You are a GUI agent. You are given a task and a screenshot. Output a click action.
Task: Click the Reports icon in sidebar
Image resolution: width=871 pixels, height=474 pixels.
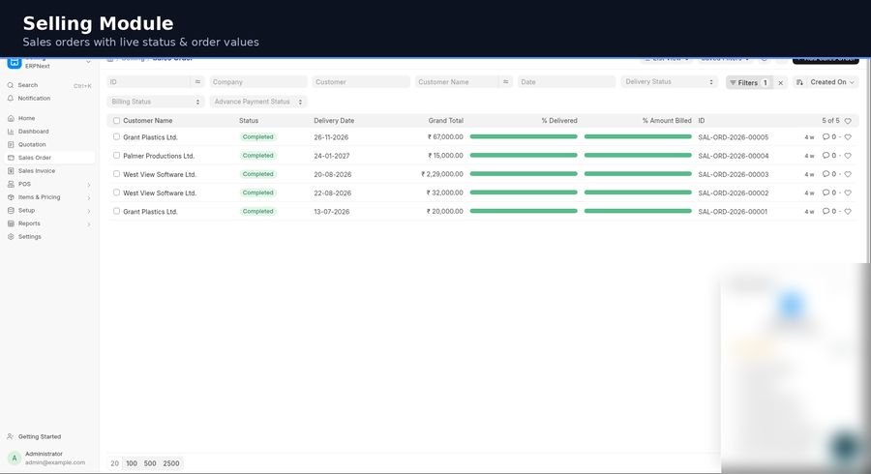(11, 223)
